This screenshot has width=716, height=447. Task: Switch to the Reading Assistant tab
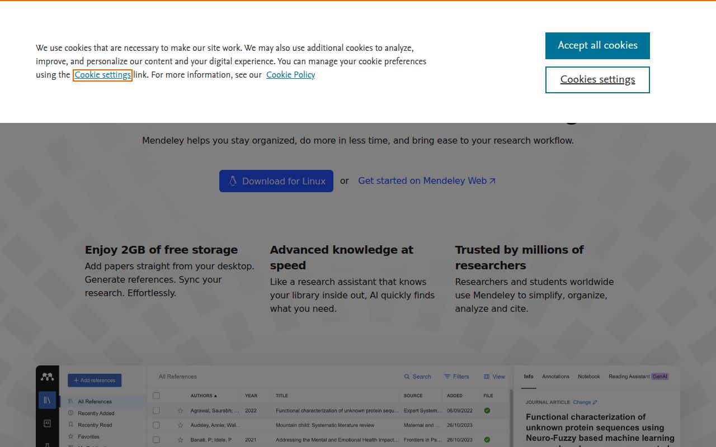tap(629, 377)
